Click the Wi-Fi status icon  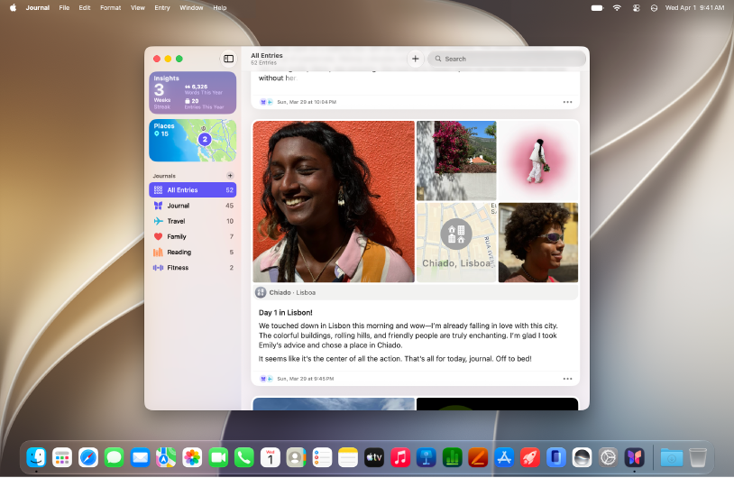click(617, 7)
